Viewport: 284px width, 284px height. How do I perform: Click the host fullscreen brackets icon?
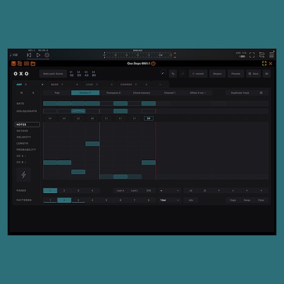[x=252, y=55]
